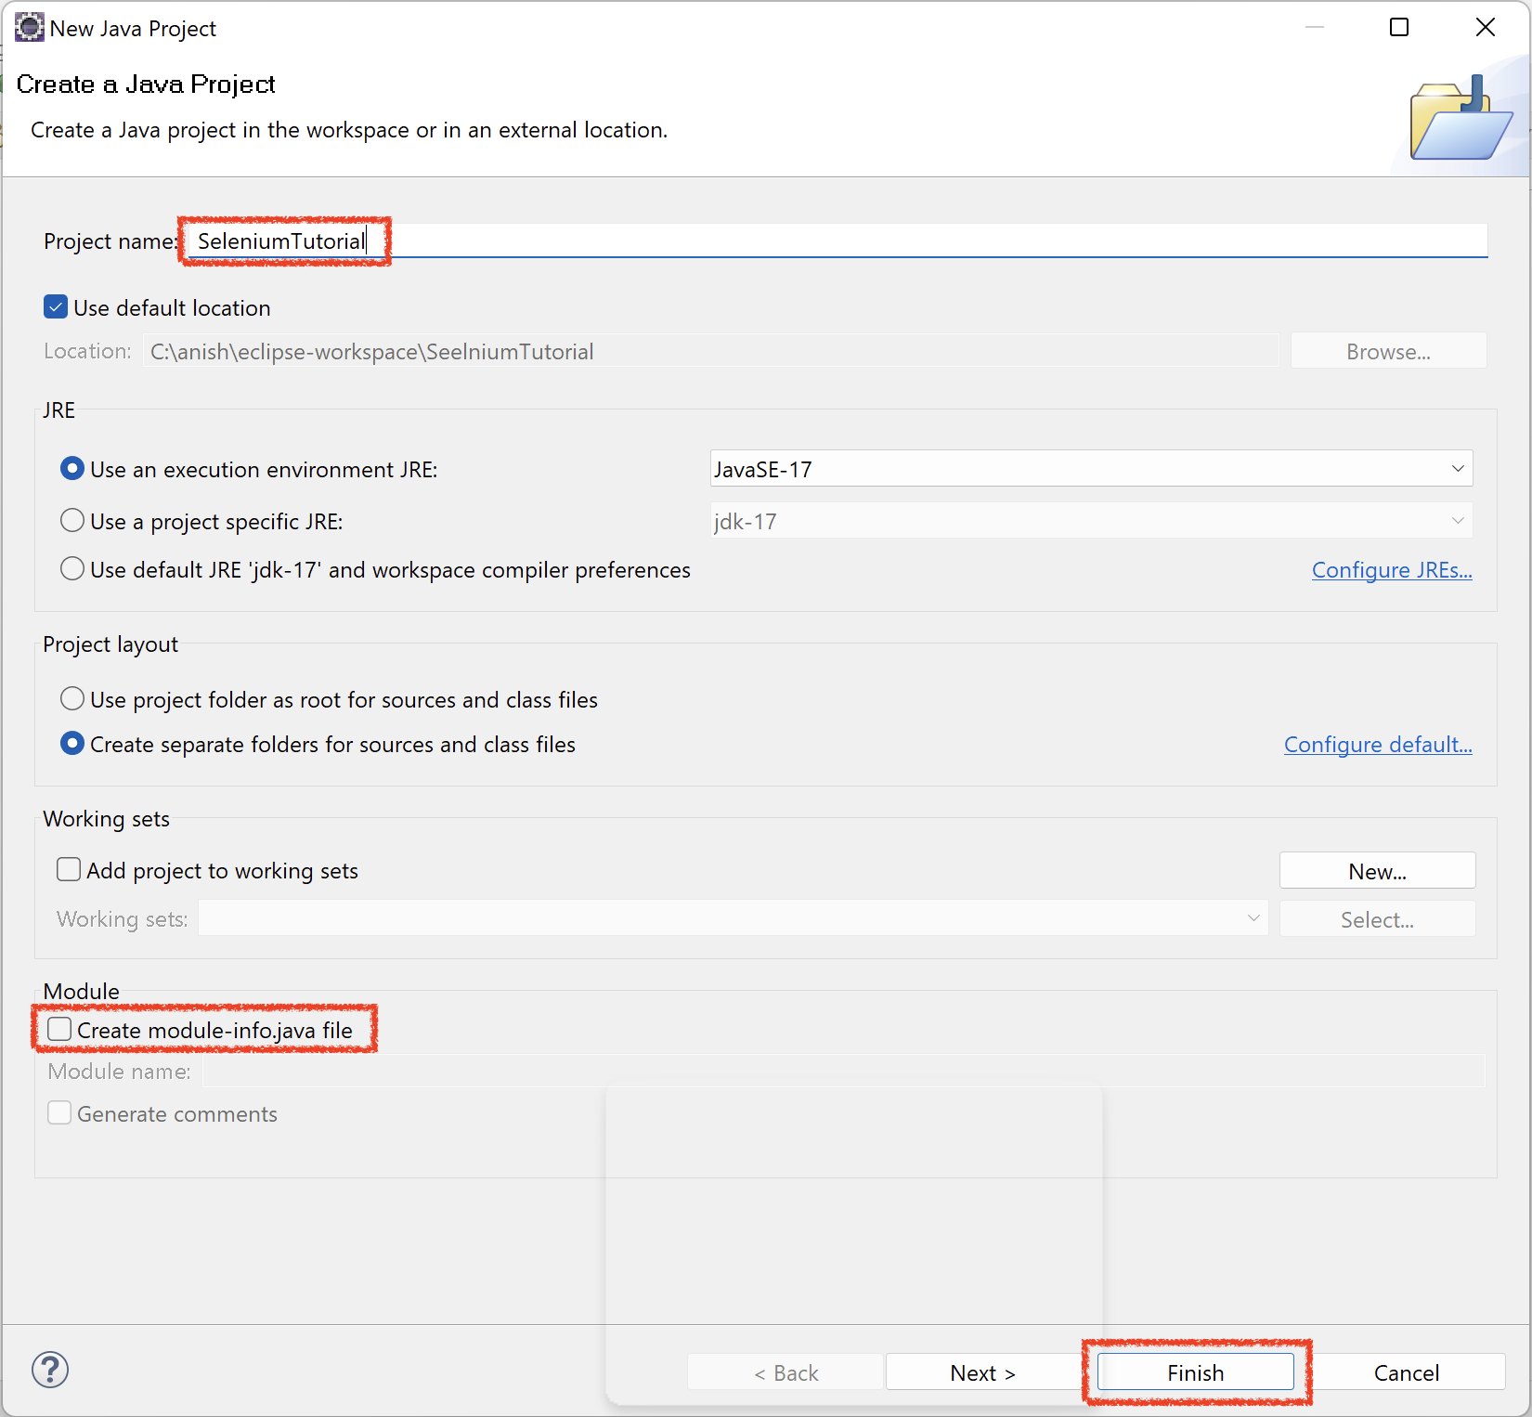The height and width of the screenshot is (1417, 1532).
Task: Click the < Back button
Action: 785,1372
